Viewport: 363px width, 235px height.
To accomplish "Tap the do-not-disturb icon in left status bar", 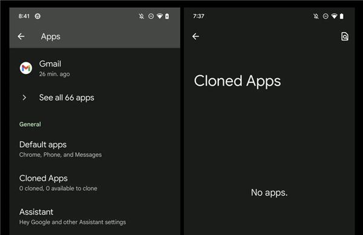I will pos(151,16).
